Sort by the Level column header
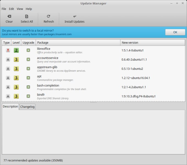 [x=16, y=43]
